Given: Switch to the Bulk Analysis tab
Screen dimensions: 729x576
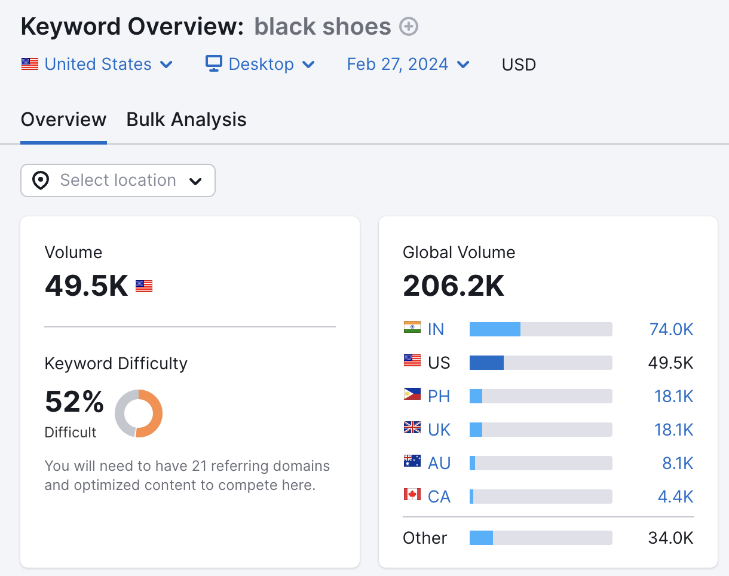Looking at the screenshot, I should 186,120.
